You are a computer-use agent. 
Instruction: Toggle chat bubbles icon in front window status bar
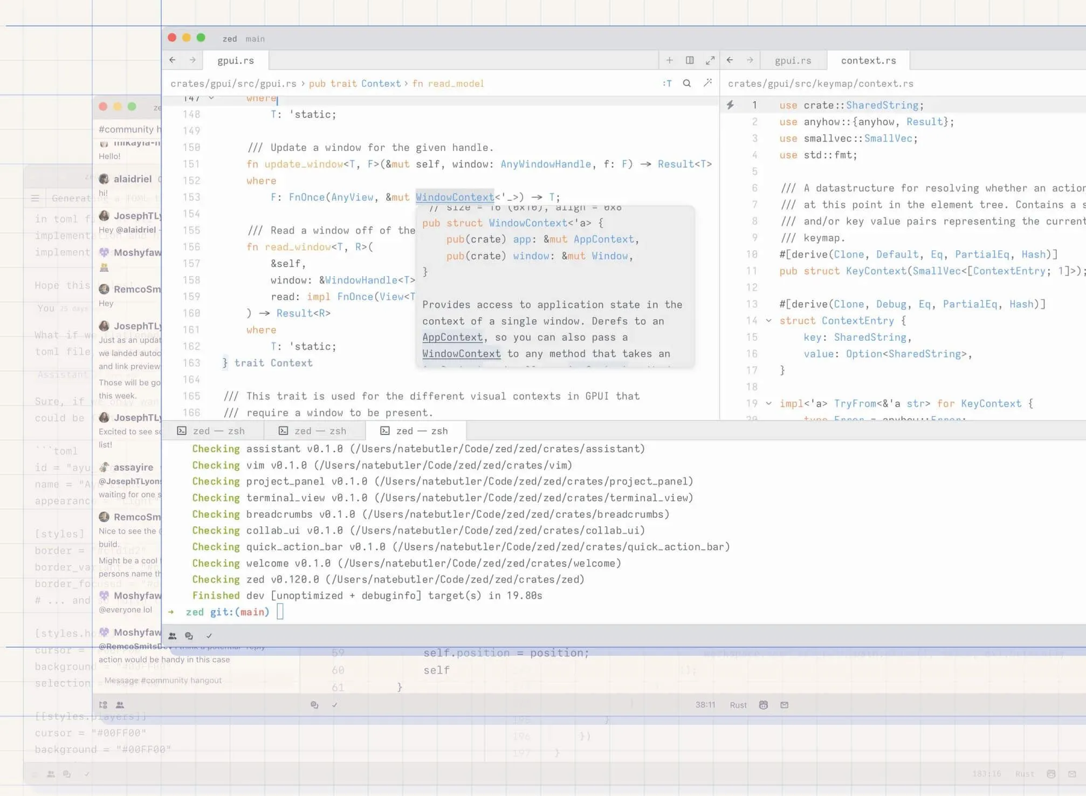(x=189, y=636)
